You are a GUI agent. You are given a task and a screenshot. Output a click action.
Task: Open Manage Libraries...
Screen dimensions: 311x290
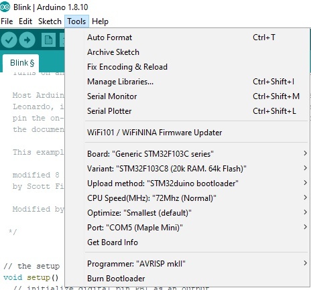tap(187, 82)
